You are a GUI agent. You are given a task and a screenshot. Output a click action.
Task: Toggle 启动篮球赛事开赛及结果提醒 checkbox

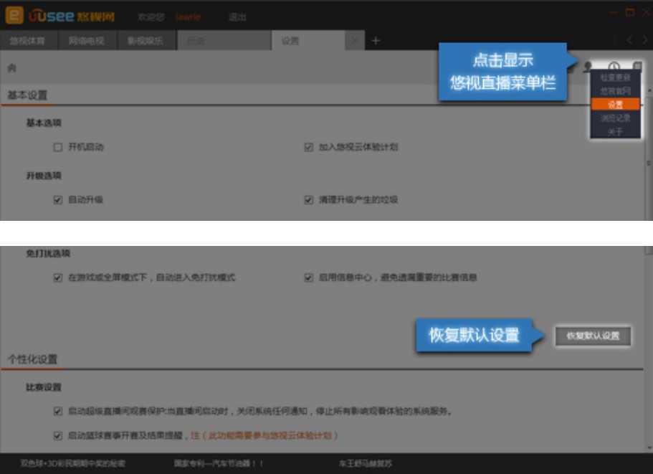58,436
